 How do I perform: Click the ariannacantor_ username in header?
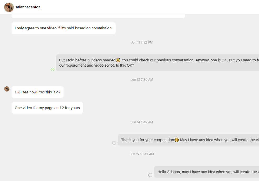28,7
